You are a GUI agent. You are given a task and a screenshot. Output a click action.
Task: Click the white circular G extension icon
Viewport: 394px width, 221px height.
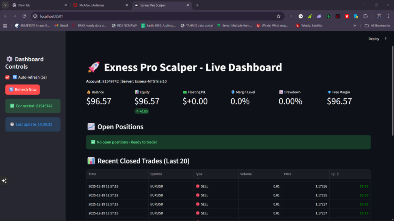pos(301,16)
